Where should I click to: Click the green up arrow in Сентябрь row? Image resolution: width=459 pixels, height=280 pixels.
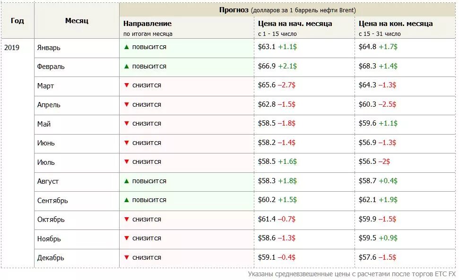[126, 200]
